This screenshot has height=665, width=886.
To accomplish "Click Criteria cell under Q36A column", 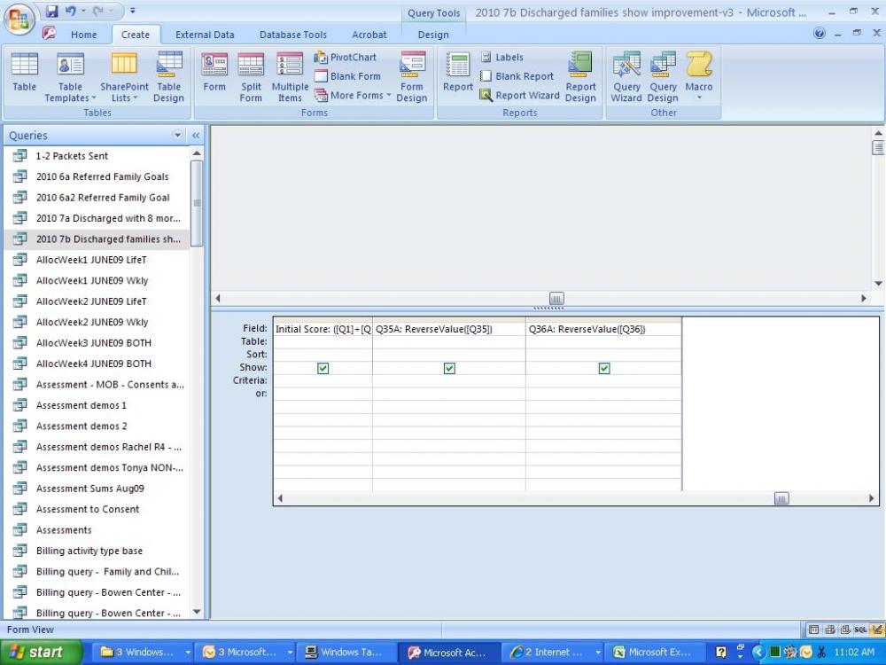I will tap(603, 380).
